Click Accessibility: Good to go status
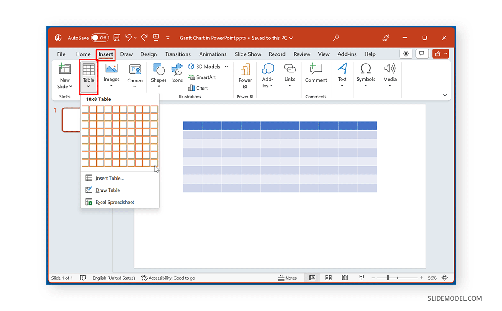This screenshot has height=311, width=502. [168, 278]
